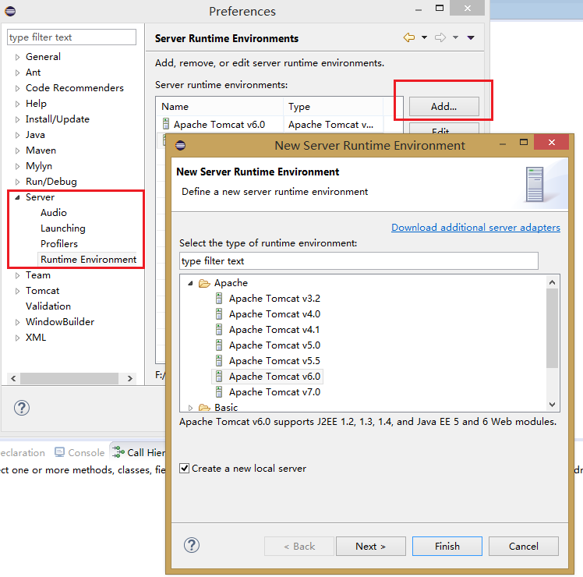Click the Name column header
Viewport: 583px width, 577px height.
point(220,106)
